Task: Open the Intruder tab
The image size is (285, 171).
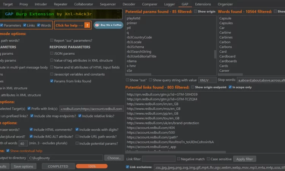Action: pyautogui.click(x=41, y=4)
